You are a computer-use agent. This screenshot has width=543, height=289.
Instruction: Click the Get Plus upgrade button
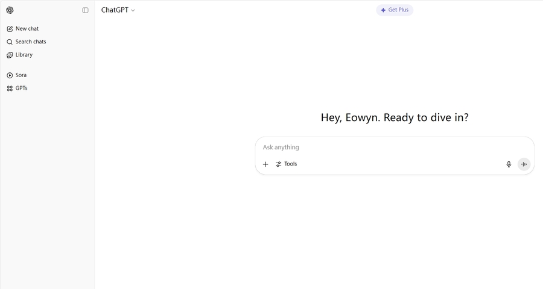(395, 10)
